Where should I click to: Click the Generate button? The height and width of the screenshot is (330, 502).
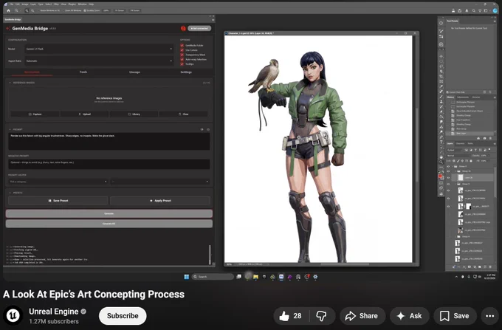pyautogui.click(x=109, y=213)
